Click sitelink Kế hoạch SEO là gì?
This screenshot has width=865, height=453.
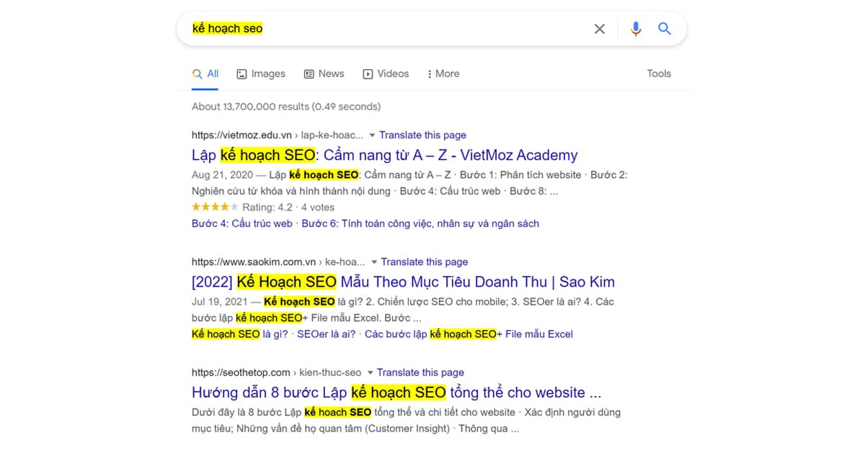point(239,334)
